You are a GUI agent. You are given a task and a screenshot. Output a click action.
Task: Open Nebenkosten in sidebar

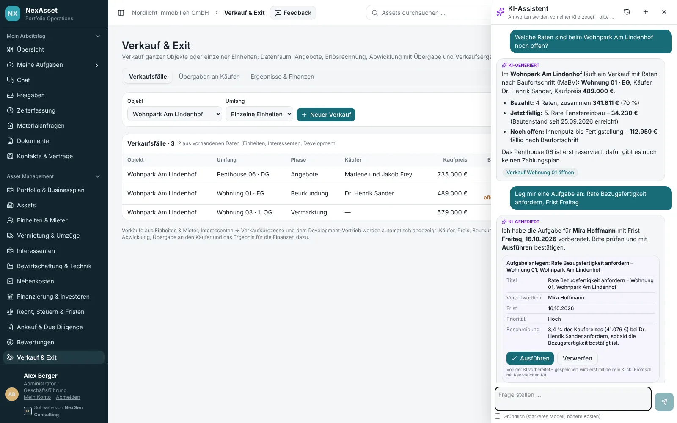tap(54, 281)
